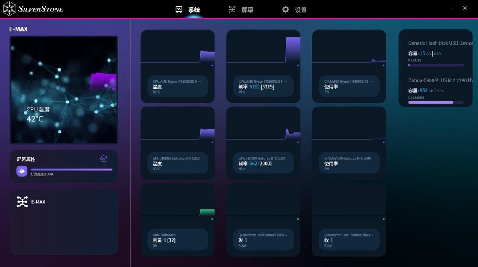The image size is (478, 267).
Task: Switch to the 屏幕 tab
Action: click(247, 10)
